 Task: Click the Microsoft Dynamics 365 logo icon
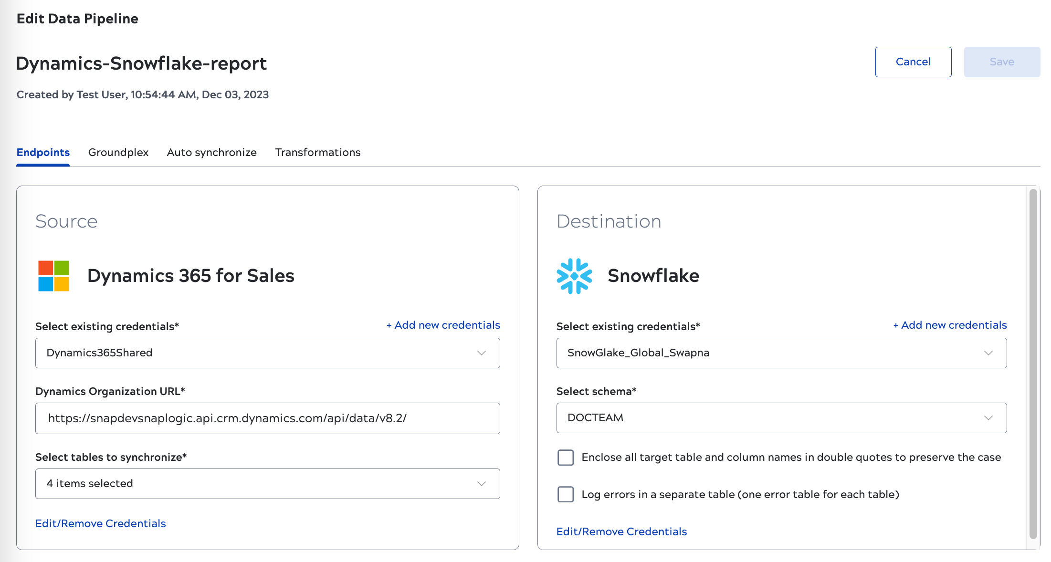53,276
